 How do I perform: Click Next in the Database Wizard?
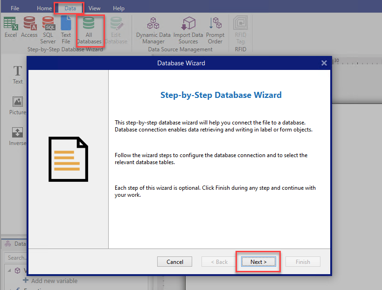[258, 262]
